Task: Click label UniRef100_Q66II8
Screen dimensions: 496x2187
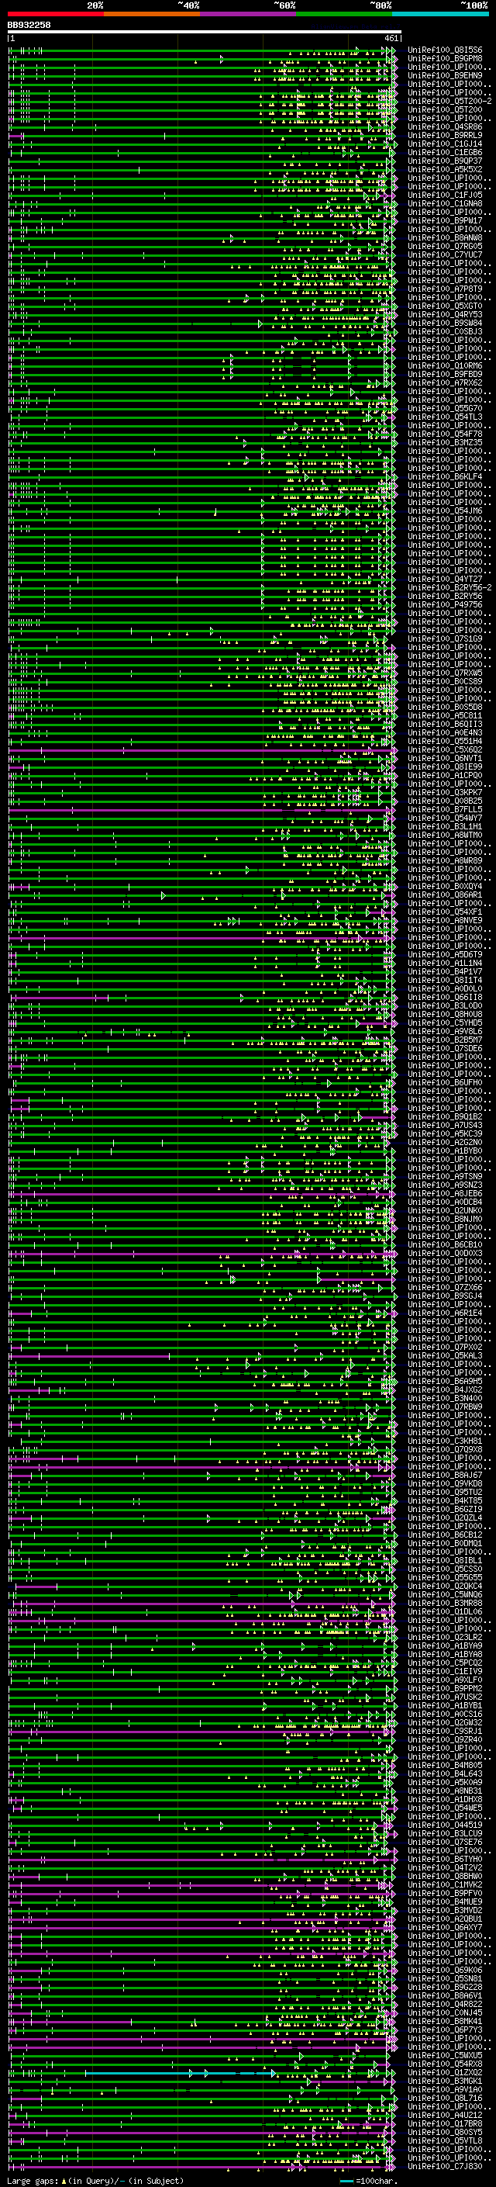Action: coord(445,997)
